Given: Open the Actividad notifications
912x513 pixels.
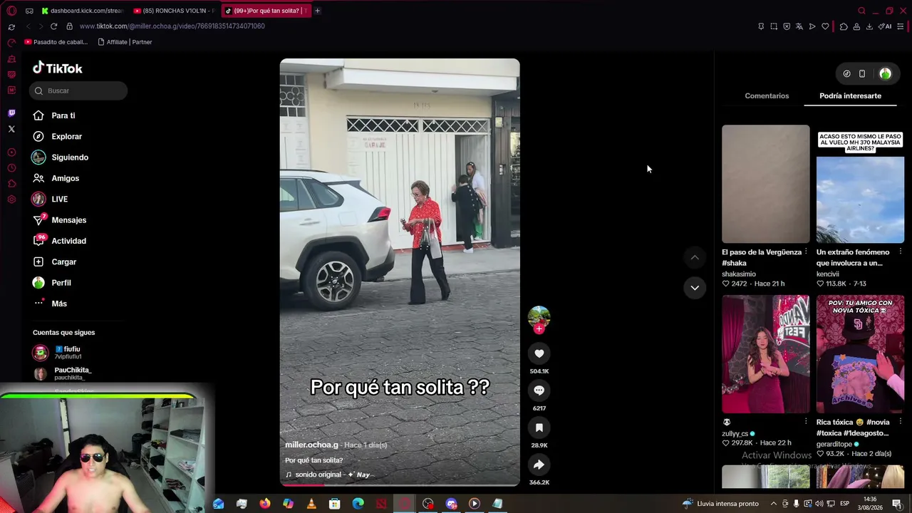Looking at the screenshot, I should [x=59, y=241].
